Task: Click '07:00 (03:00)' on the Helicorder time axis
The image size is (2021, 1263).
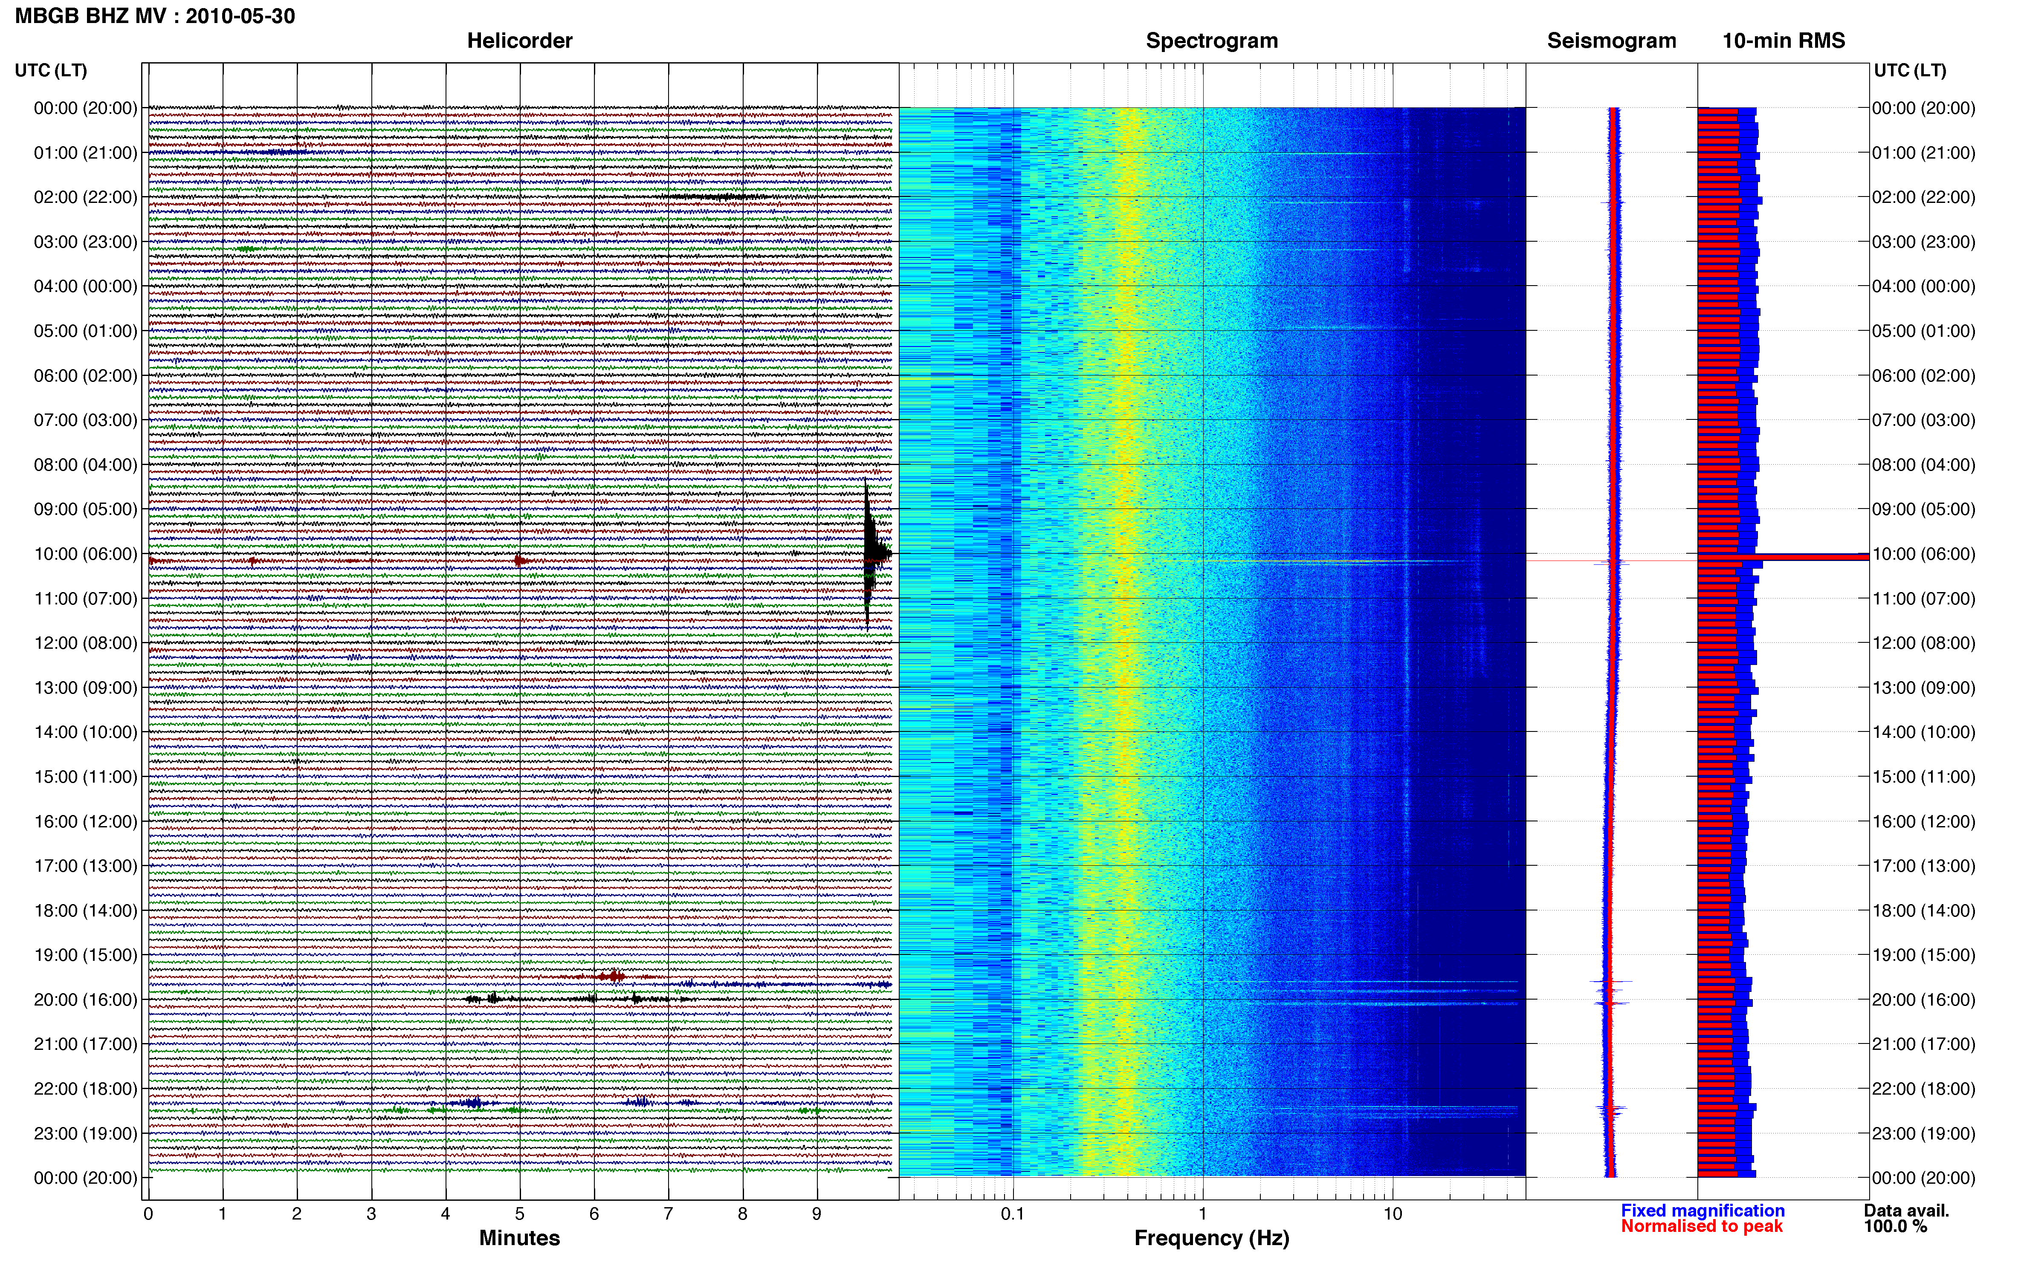Action: coord(85,420)
